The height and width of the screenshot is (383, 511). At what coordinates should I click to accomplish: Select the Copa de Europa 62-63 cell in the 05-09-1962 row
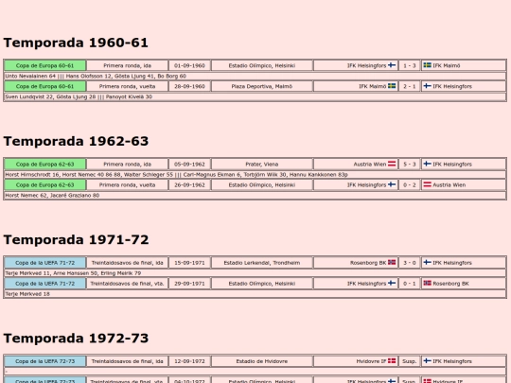[x=45, y=165]
